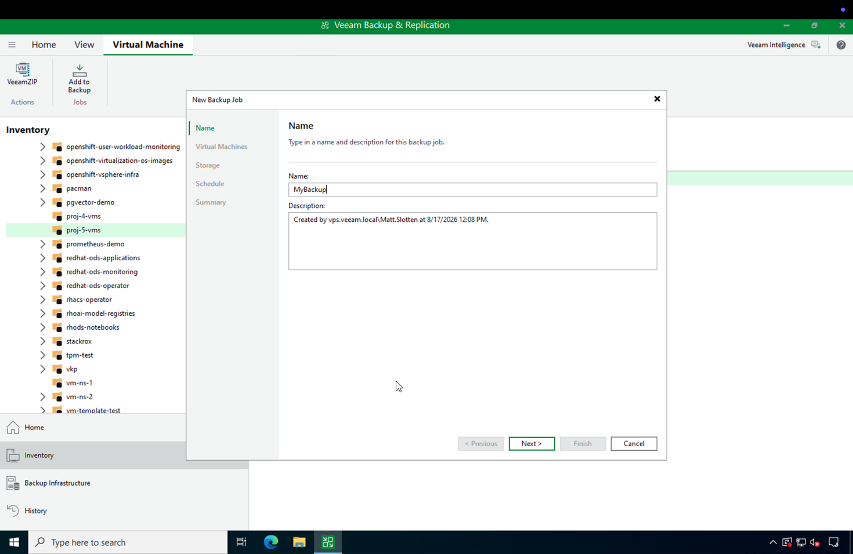Image resolution: width=853 pixels, height=554 pixels.
Task: Open File Explorer from the taskbar
Action: point(299,542)
